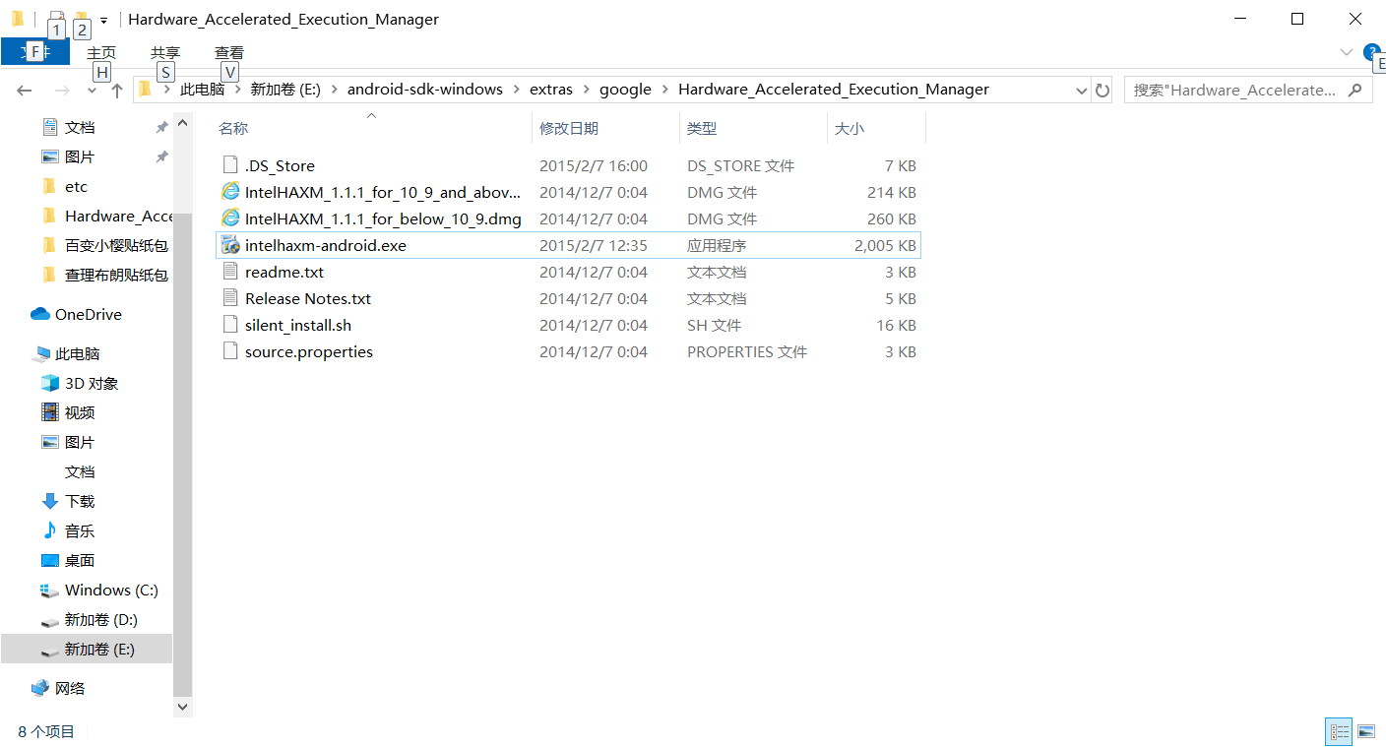Go up one folder level
Screen dimensions: 1386x747
pyautogui.click(x=117, y=90)
